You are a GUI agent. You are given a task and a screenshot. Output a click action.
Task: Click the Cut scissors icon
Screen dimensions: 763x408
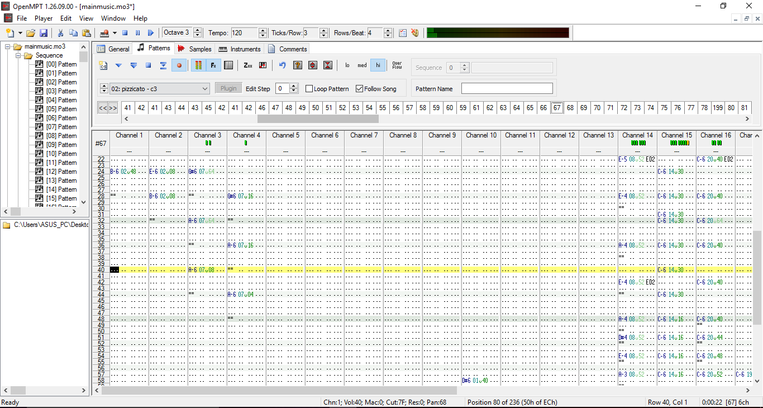[x=60, y=33]
